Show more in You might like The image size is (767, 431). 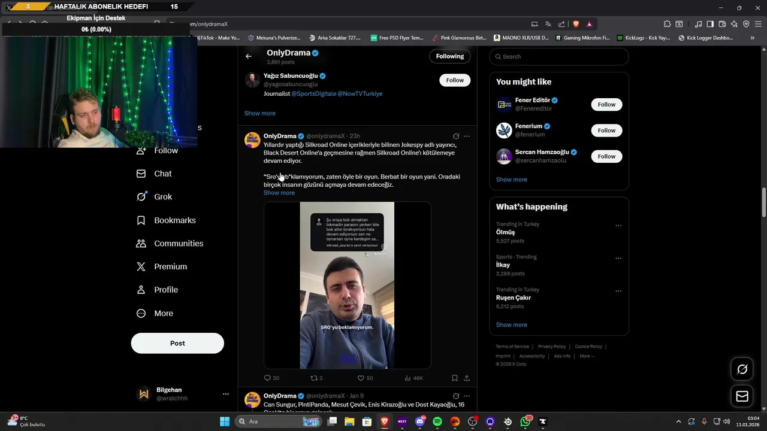[512, 180]
